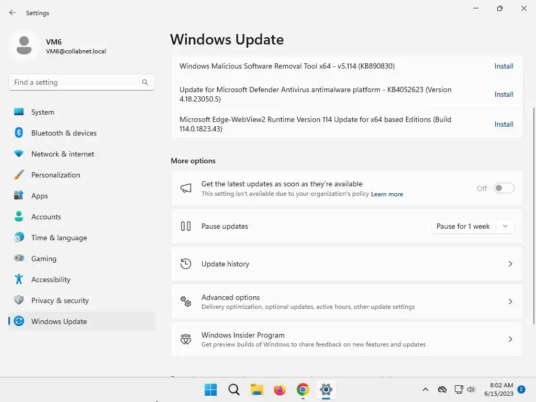
Task: Expand Windows Insider Program via its chevron
Action: (x=510, y=339)
